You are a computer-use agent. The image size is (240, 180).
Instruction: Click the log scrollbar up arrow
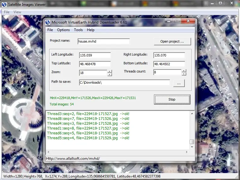click(192, 114)
